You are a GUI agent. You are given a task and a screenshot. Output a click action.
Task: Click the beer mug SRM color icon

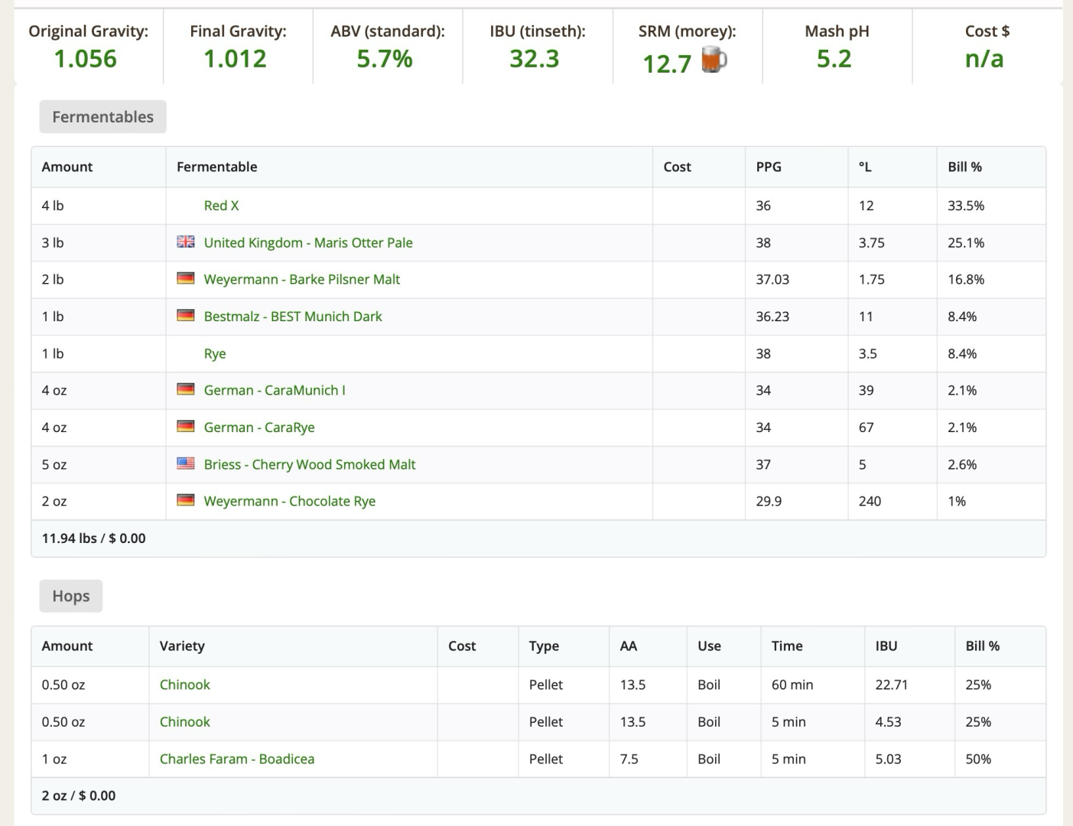[x=714, y=60]
